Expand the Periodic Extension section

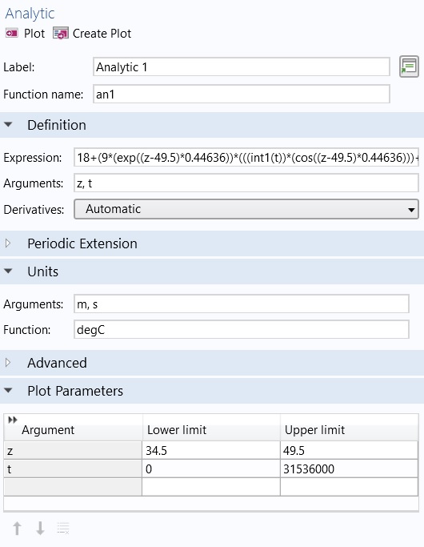[x=8, y=243]
